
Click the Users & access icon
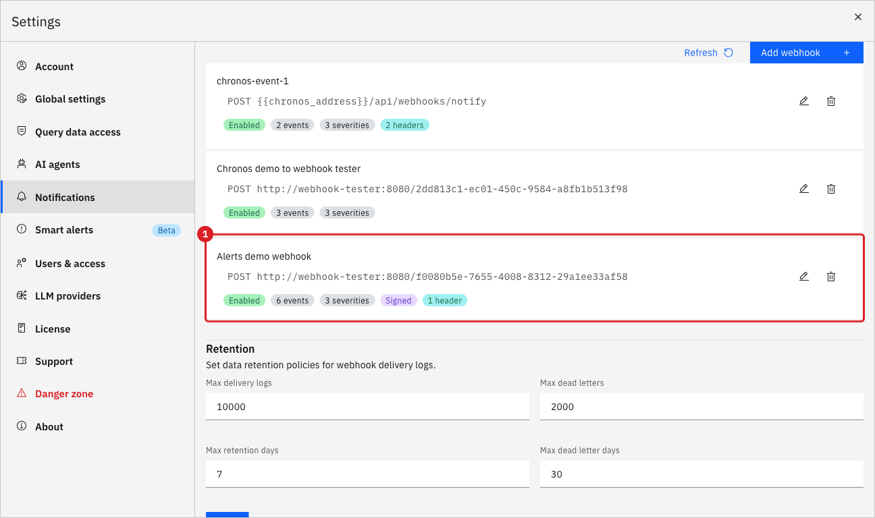22,263
